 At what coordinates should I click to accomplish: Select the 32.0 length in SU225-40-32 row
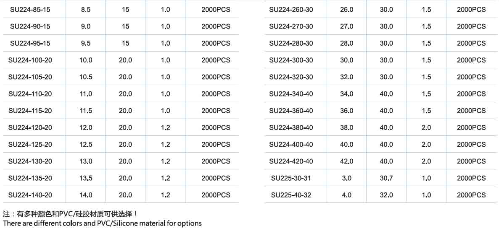click(386, 195)
